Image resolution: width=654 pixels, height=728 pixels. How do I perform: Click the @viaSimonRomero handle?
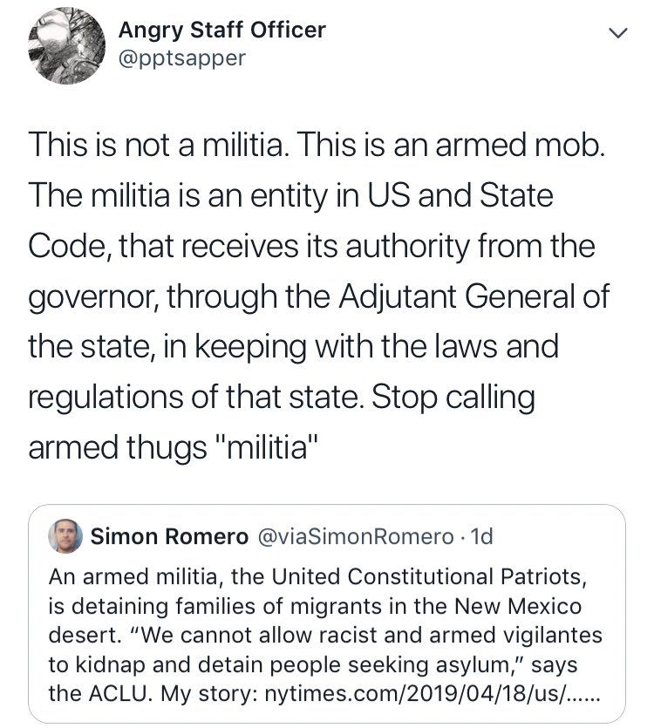[x=355, y=536]
